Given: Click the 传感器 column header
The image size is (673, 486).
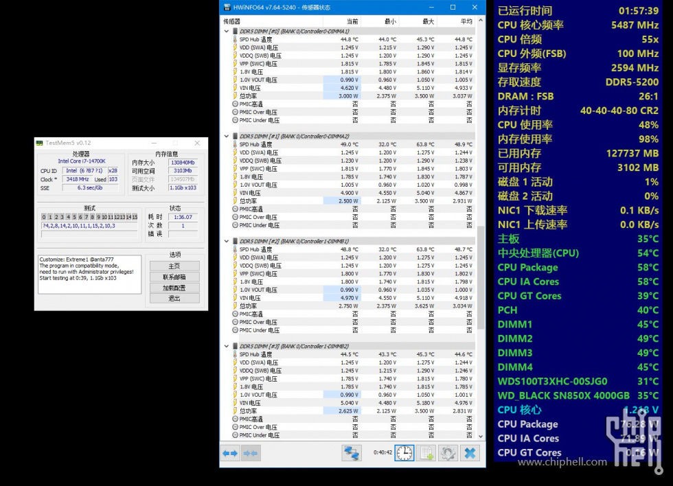Looking at the screenshot, I should [x=271, y=21].
